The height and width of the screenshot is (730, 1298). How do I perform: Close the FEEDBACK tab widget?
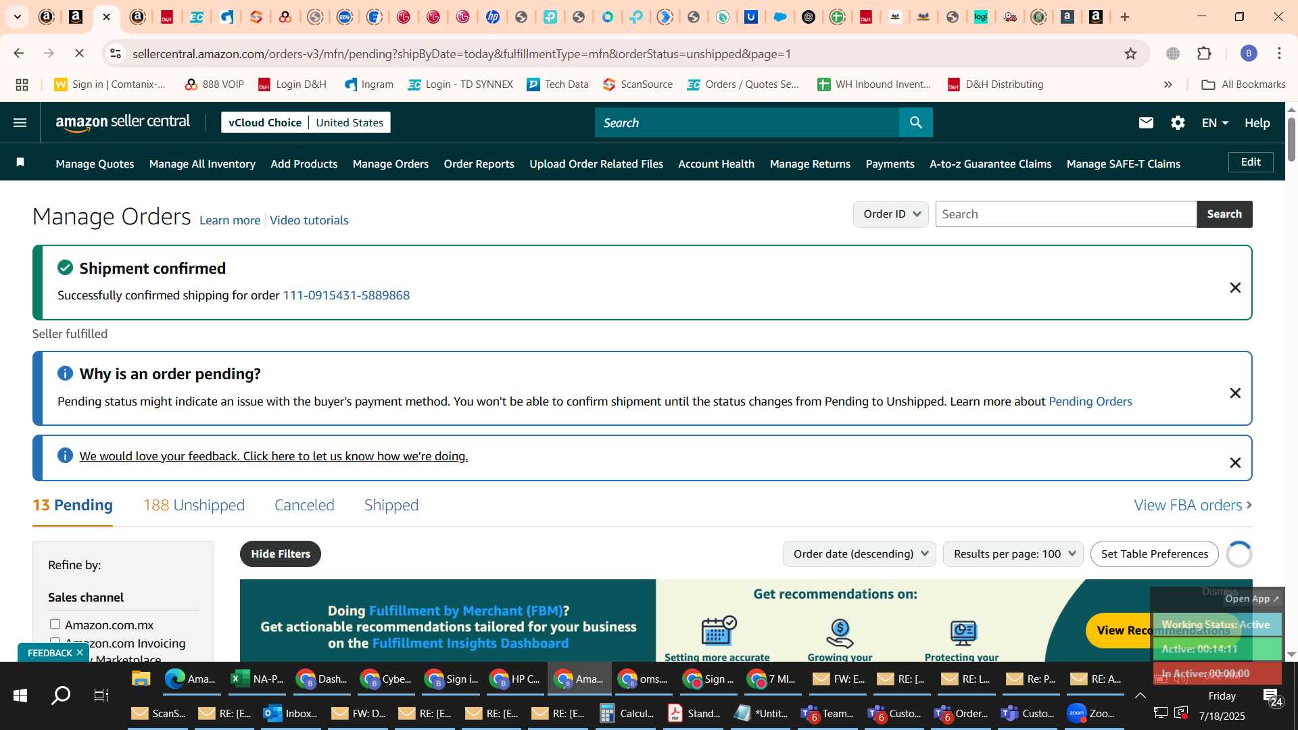click(80, 652)
